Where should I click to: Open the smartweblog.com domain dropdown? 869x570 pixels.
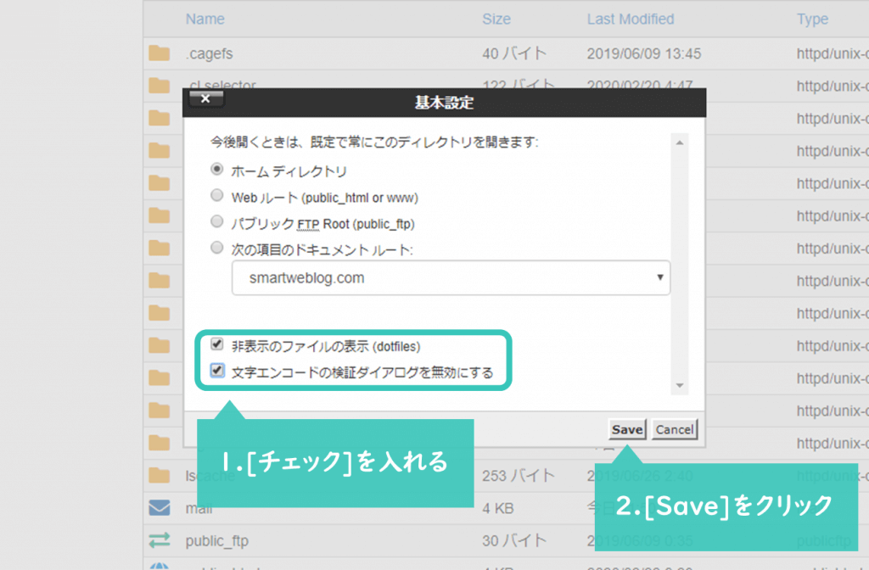coord(451,277)
